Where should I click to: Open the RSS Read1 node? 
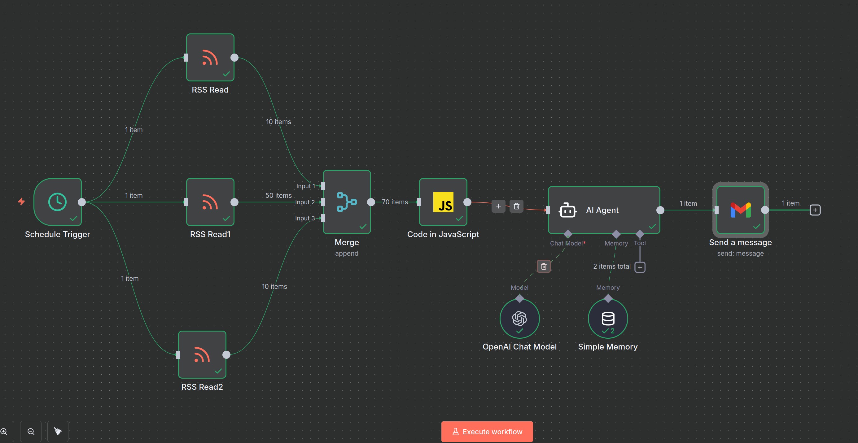210,202
